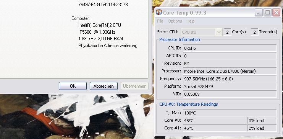Maximize the Core Temp window
Viewport: 283px width, 139px height.
click(x=267, y=13)
